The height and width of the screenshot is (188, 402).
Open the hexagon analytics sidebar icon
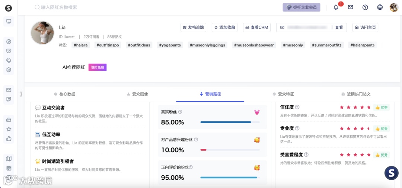[x=9, y=70]
